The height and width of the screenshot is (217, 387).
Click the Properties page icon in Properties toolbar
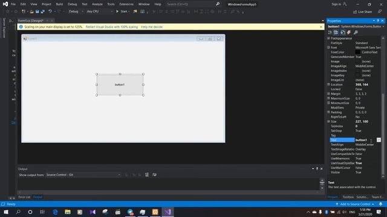click(343, 33)
